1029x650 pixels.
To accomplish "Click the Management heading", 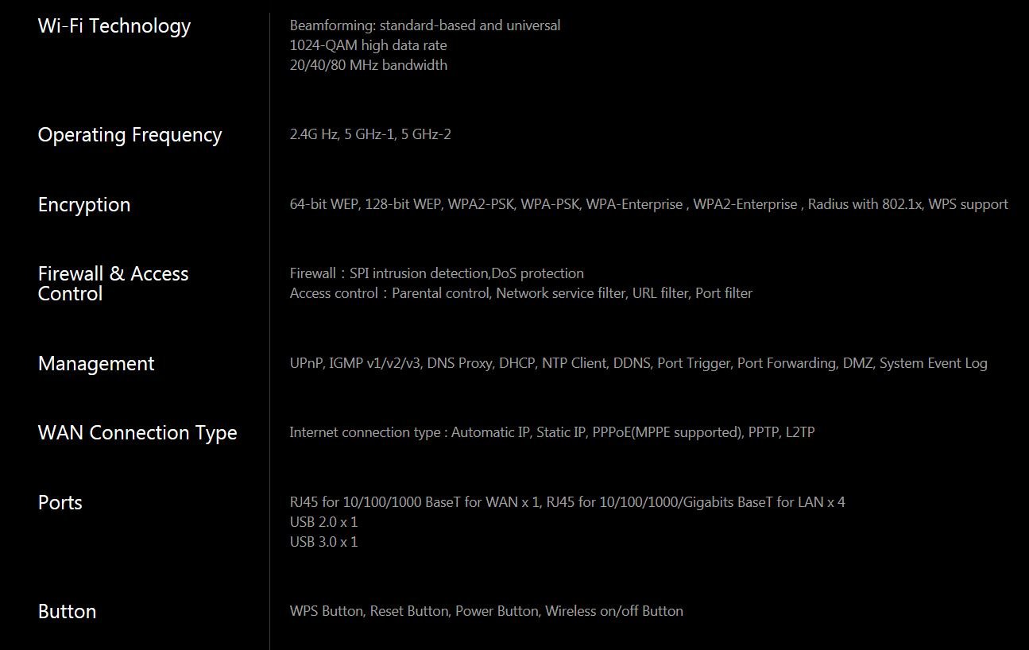I will (x=96, y=364).
